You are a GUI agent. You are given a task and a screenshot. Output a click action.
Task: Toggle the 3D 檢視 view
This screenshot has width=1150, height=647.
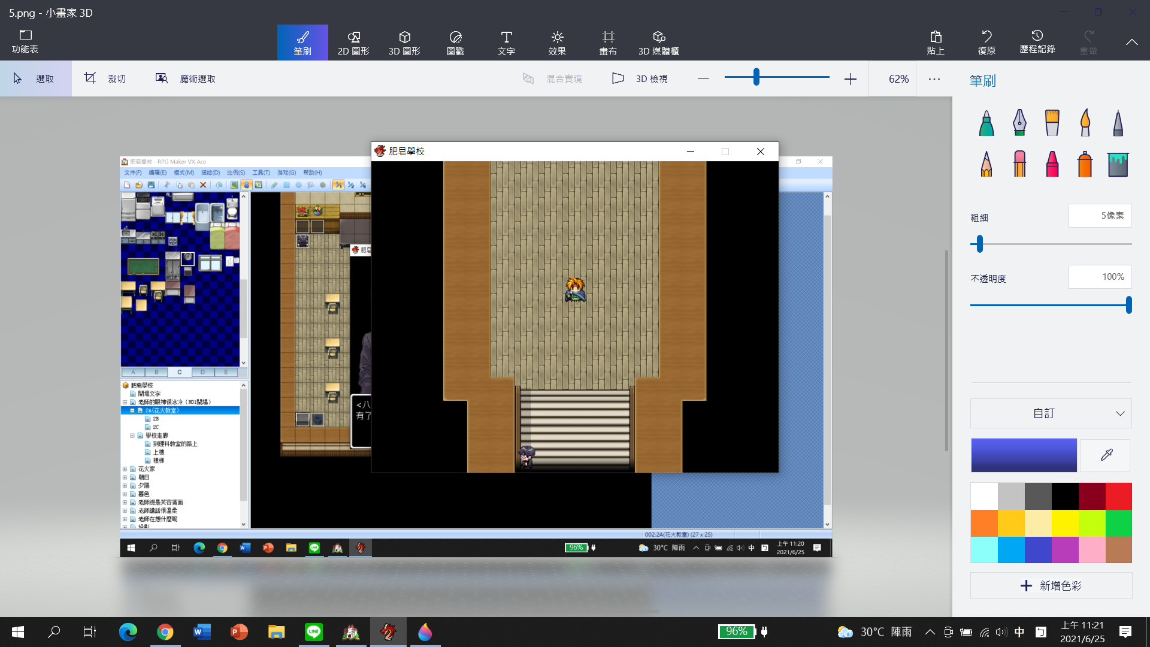640,78
